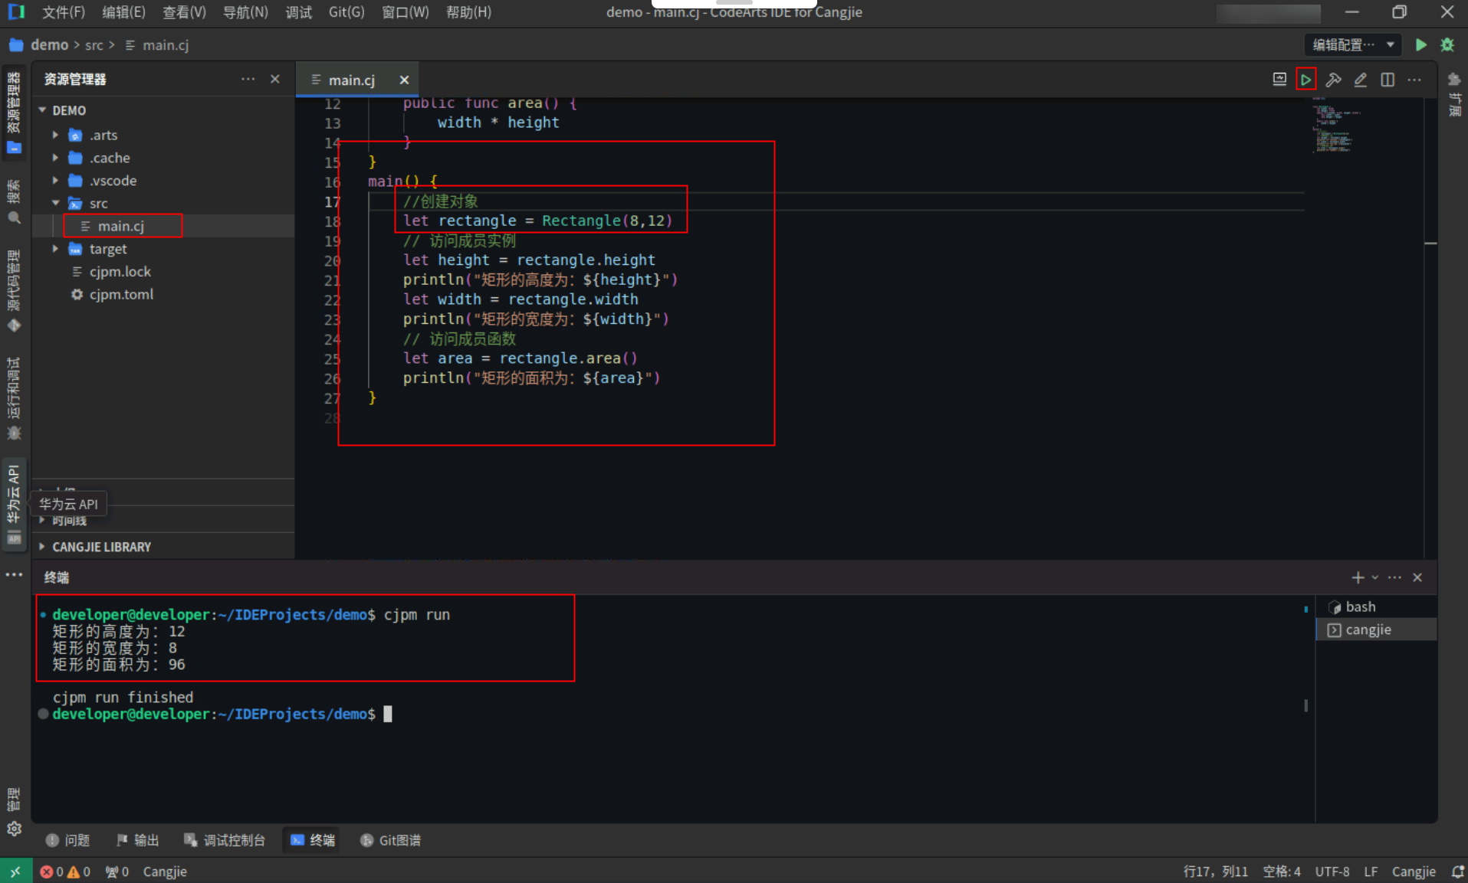Open the Help menu
Image resolution: width=1468 pixels, height=883 pixels.
click(468, 12)
